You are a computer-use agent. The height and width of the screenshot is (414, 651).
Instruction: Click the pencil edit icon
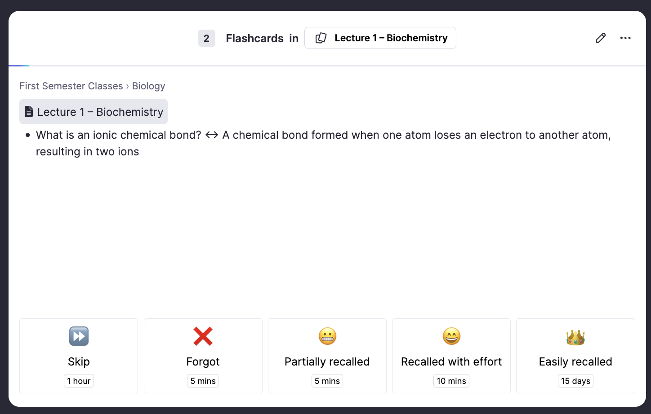click(600, 38)
